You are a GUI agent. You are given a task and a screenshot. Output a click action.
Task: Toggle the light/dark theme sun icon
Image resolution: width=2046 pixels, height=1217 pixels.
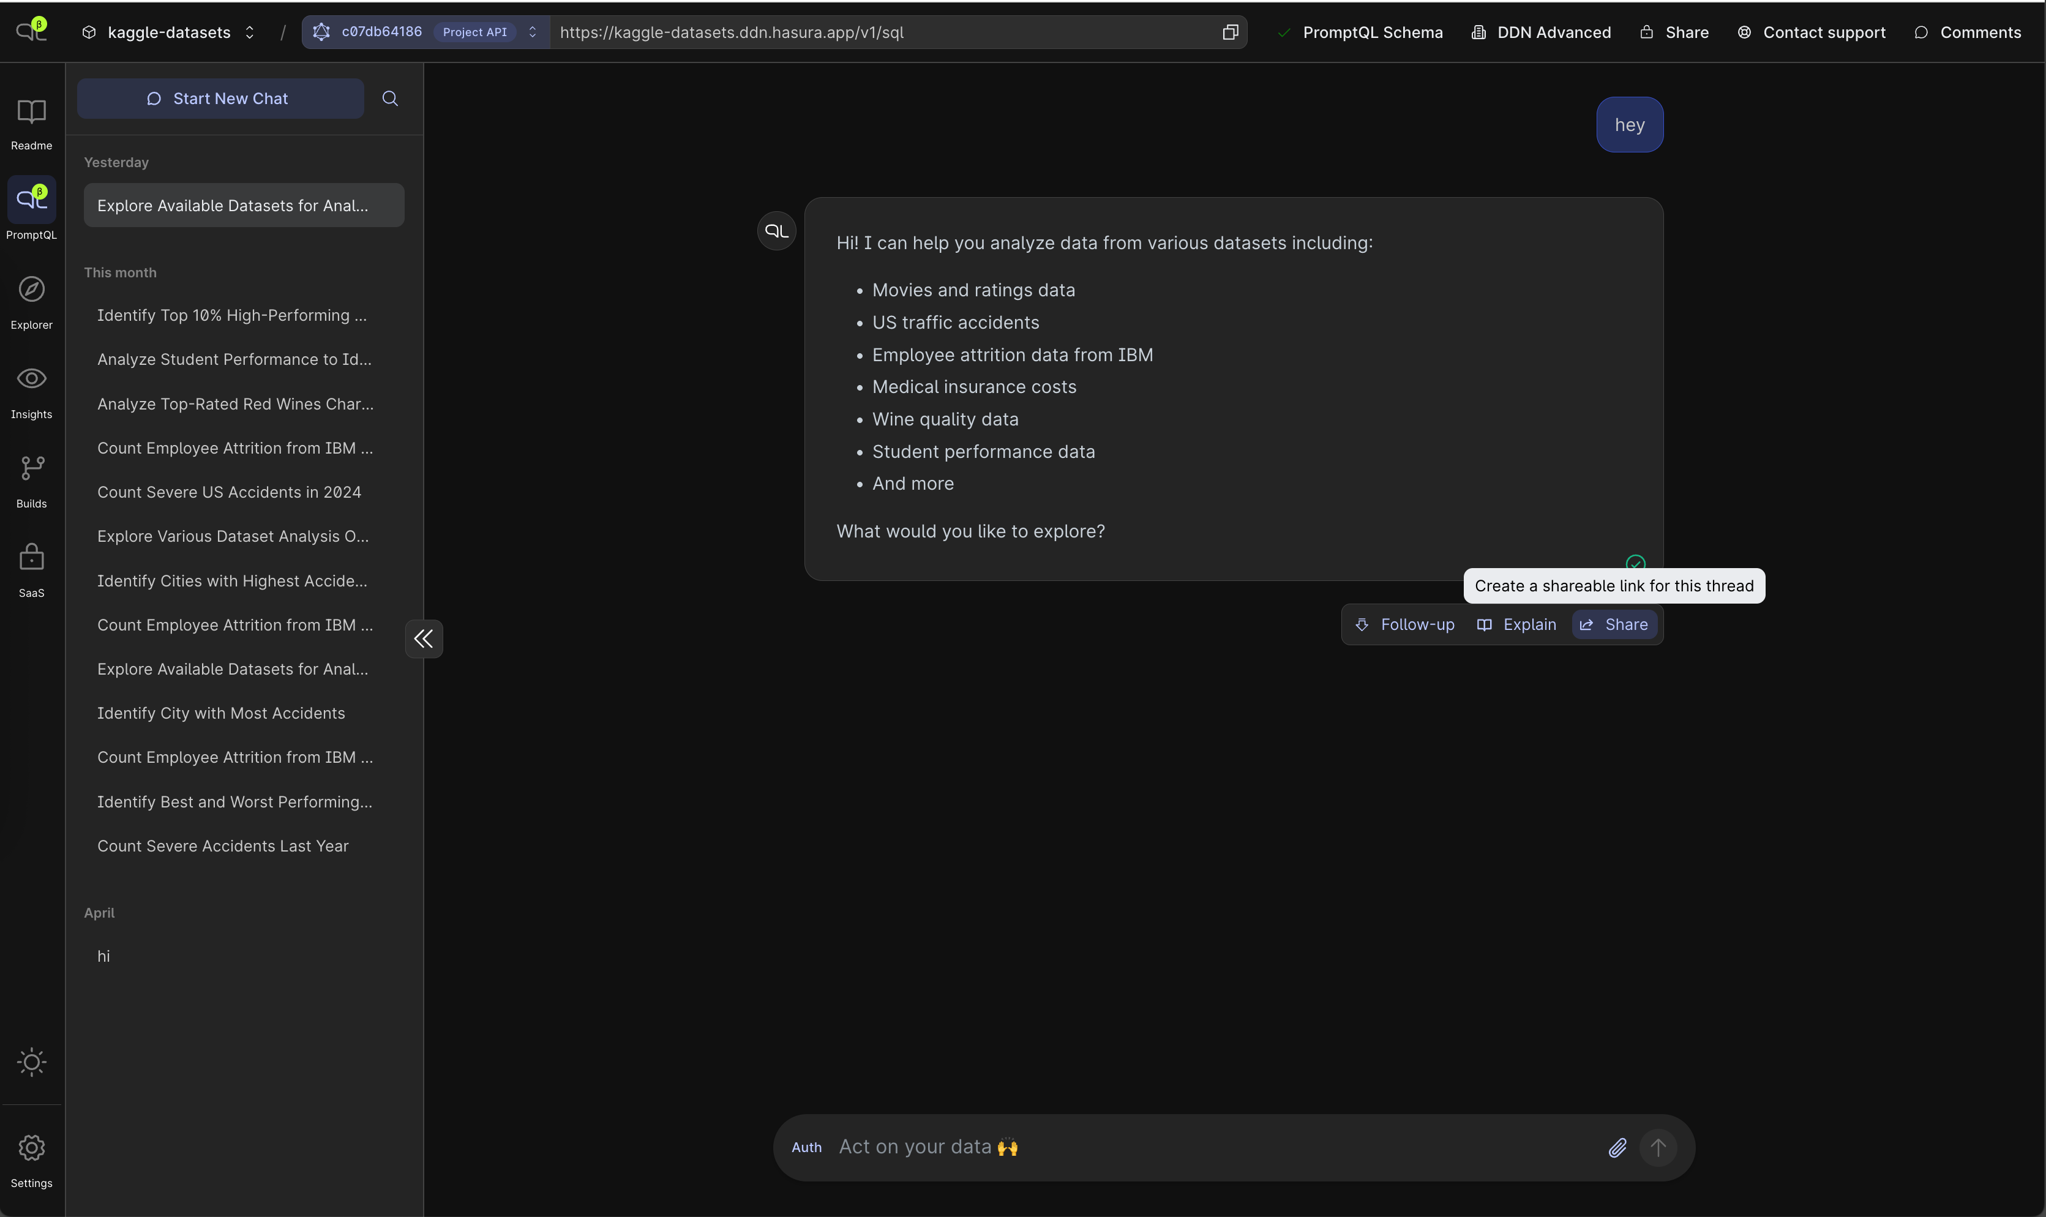pos(31,1062)
